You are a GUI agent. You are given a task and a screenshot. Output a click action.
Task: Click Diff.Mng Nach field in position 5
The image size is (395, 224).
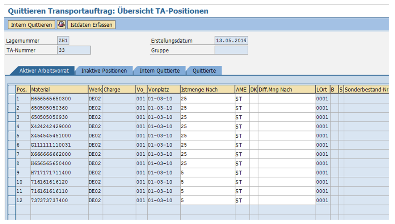click(286, 136)
